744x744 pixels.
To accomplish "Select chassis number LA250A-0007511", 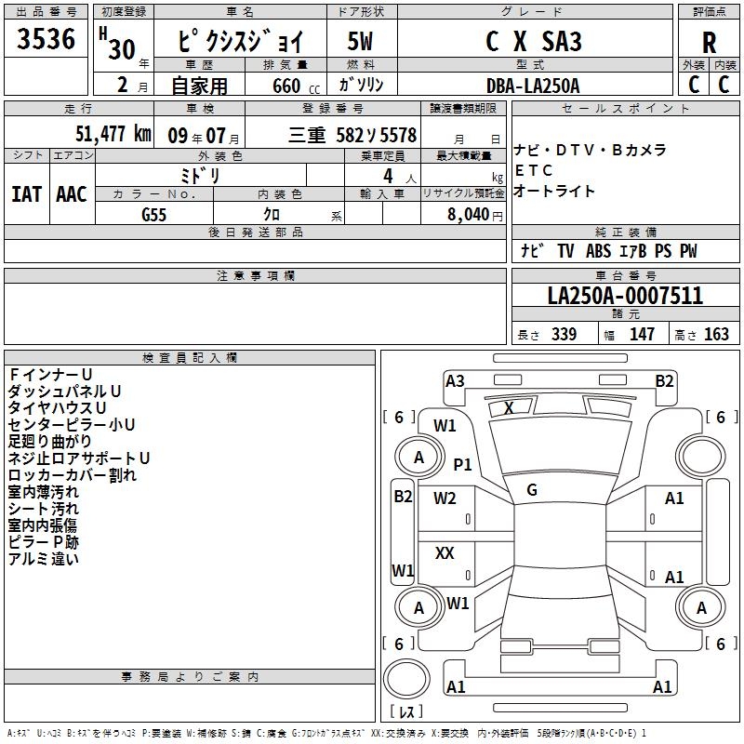I will click(x=625, y=297).
